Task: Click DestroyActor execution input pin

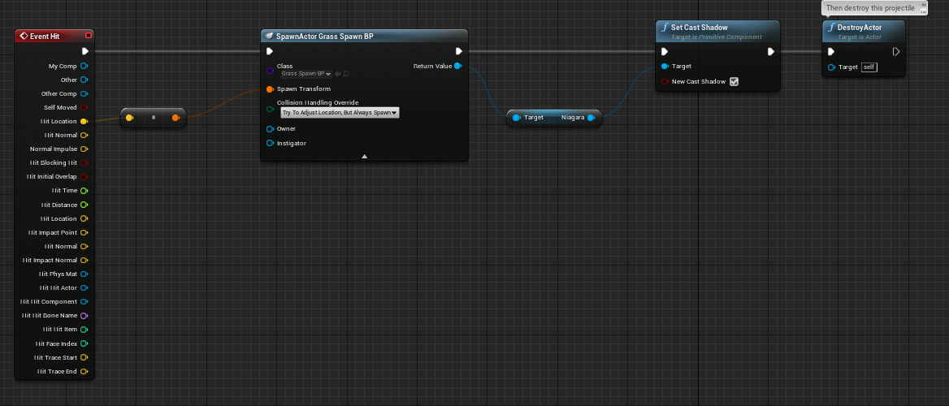Action: point(831,51)
